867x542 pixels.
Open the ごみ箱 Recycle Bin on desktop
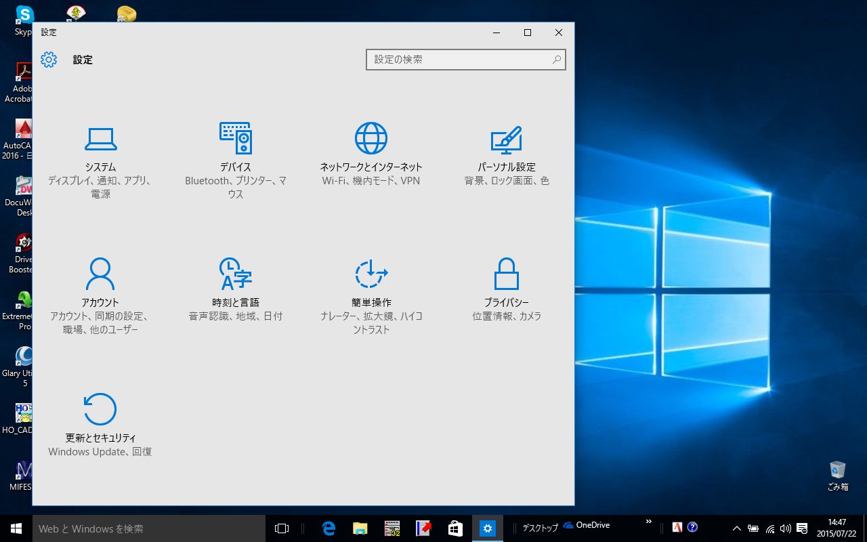tap(838, 470)
